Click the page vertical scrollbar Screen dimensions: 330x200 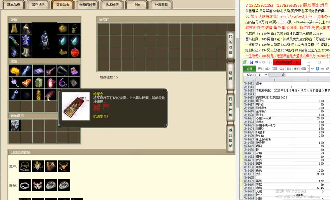point(237,72)
